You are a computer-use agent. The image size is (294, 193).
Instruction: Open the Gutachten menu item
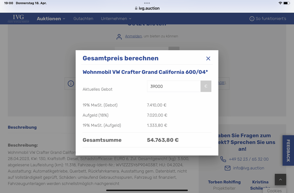[83, 19]
